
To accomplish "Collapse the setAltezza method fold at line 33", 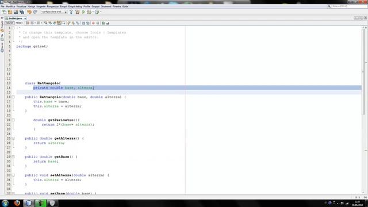I will [13, 175].
